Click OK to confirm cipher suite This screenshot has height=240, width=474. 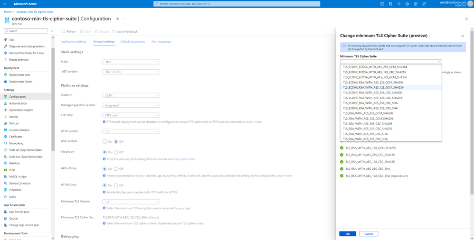coord(347,234)
